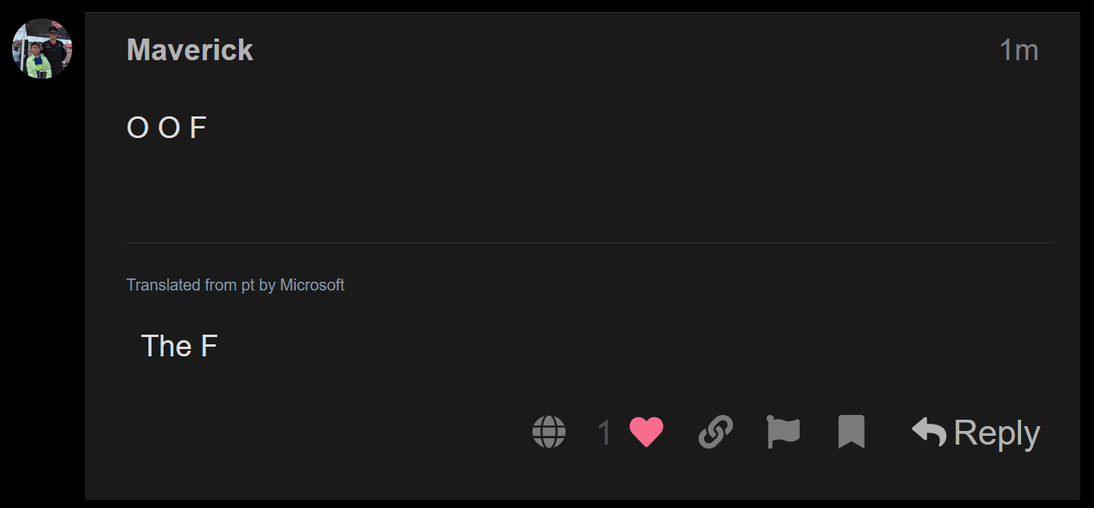This screenshot has width=1094, height=508.
Task: Select the translated text 'The F'
Action: (x=179, y=346)
